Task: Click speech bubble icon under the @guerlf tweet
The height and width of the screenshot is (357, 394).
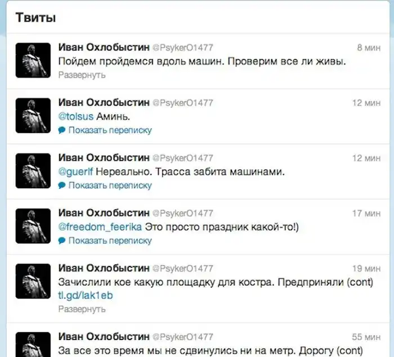Action: click(62, 186)
